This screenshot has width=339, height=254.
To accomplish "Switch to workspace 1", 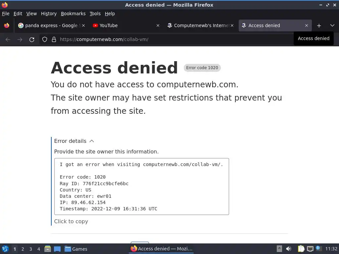I will [x=15, y=249].
